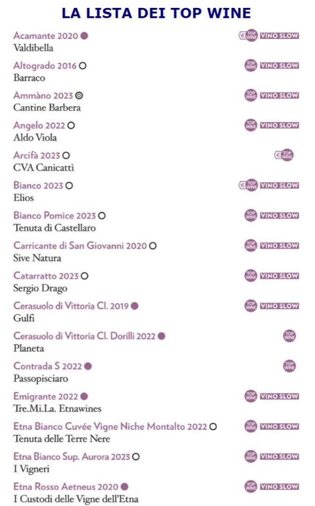Open the Carricante di San Giovanni 2020 wine
Viewport: 315px width, 506px height.
click(x=80, y=246)
